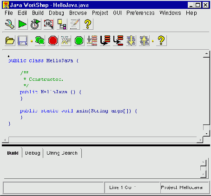The image size is (211, 196).
Task: Open the stopwatch Debug icon
Action: click(x=36, y=24)
